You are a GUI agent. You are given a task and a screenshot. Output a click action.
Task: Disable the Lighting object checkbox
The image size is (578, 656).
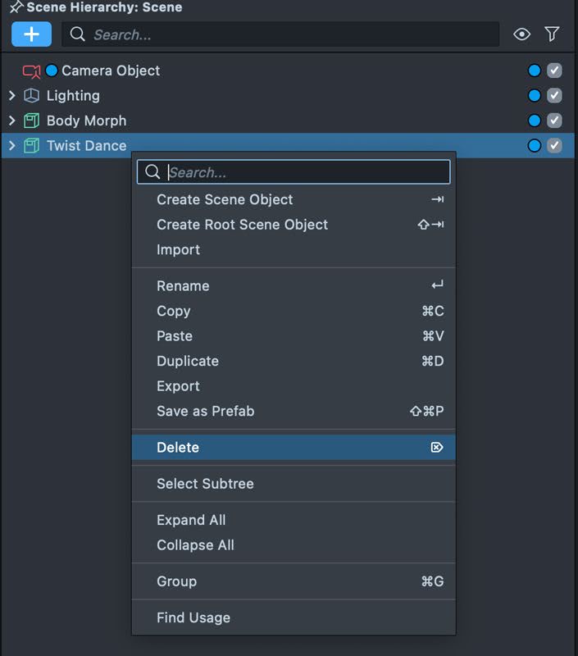pos(554,96)
